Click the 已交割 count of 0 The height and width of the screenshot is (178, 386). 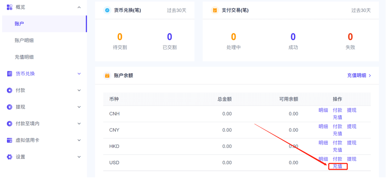coord(170,37)
